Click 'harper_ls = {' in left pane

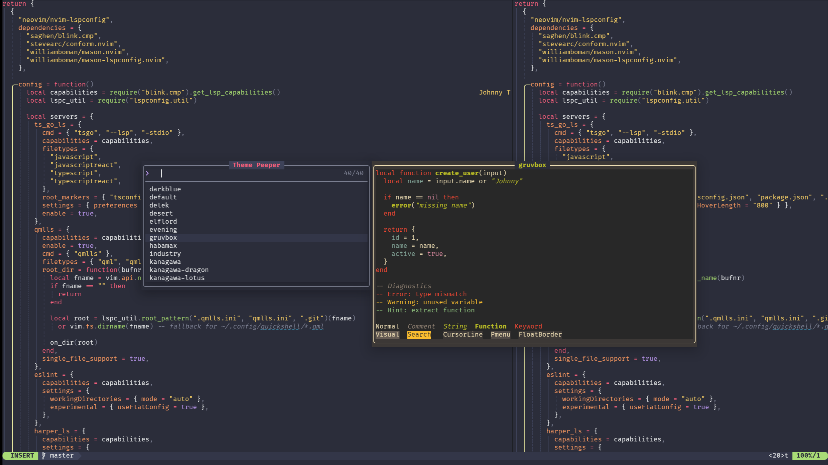click(x=60, y=431)
